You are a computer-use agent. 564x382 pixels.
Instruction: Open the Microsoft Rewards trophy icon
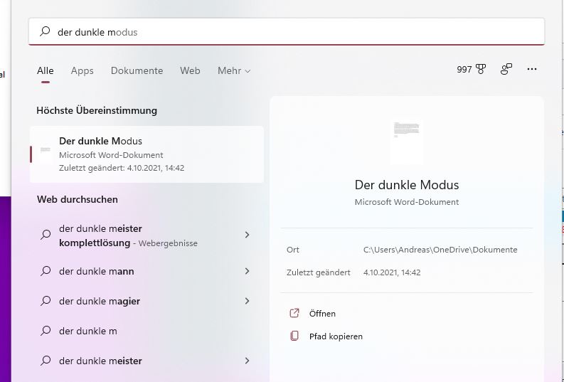click(x=481, y=69)
